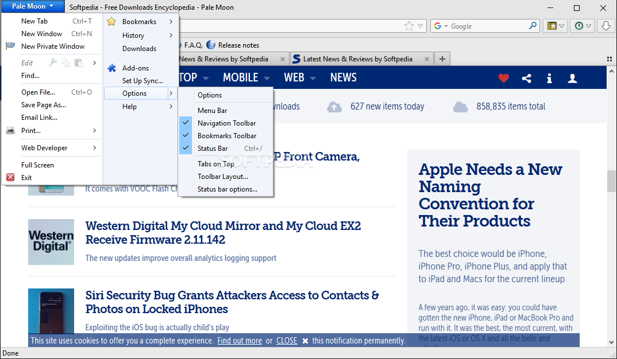Switch to the Latest News & Reviews tab
This screenshot has height=359, width=617.
[361, 59]
